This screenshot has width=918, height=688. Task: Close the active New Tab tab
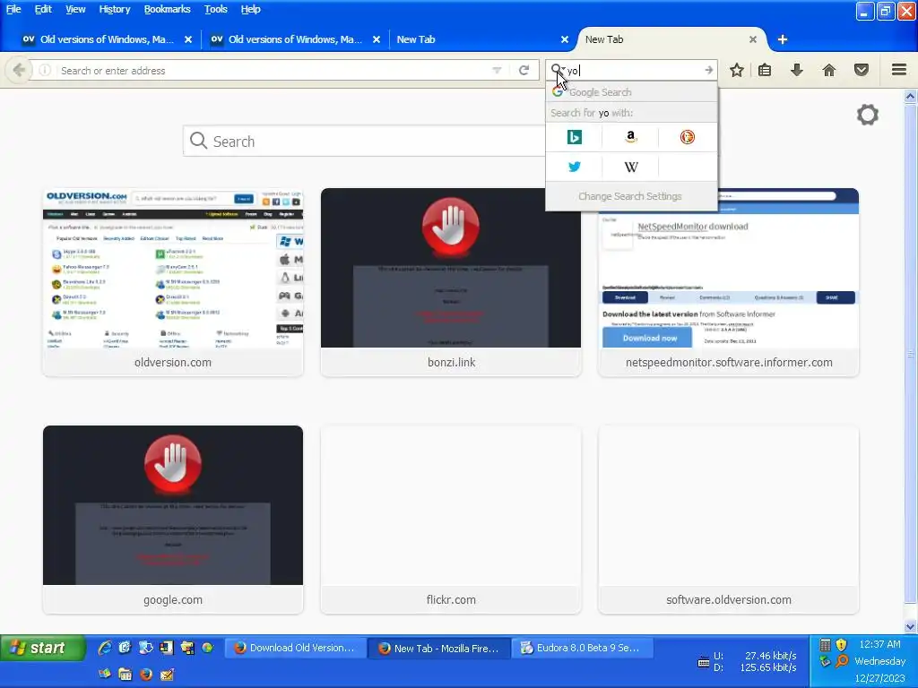point(753,39)
